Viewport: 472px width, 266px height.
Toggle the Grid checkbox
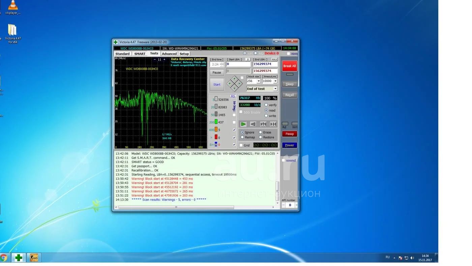[x=241, y=145]
